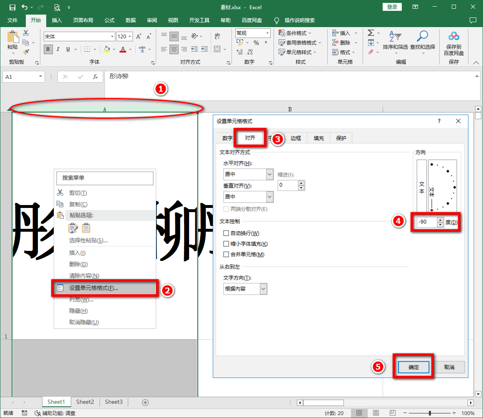Expand the Name Box dropdown arrow
Viewport: 483px width, 418px height.
coord(40,76)
